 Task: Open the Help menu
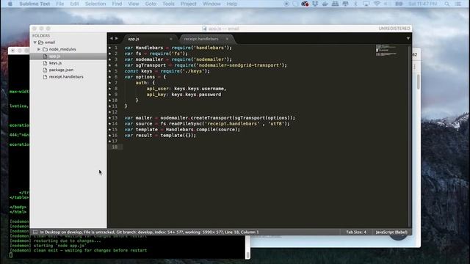[232, 4]
